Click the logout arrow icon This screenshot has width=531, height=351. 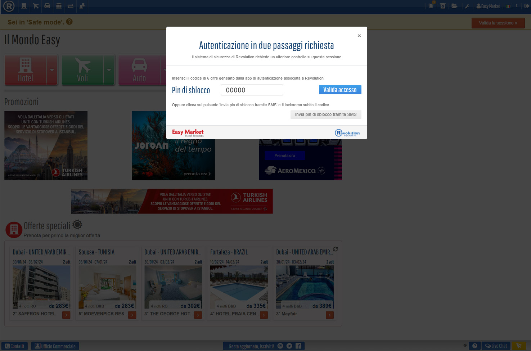[526, 6]
